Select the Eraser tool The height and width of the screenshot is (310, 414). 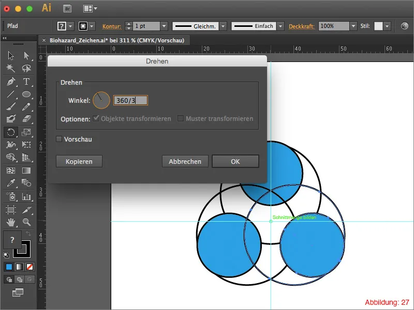(26, 119)
